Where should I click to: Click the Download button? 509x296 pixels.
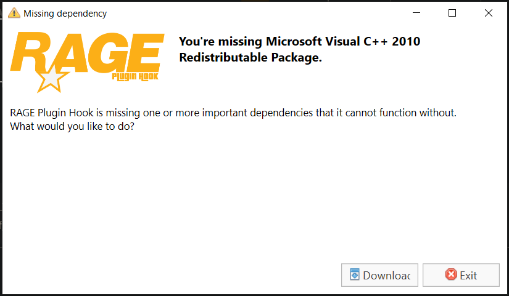tap(379, 275)
